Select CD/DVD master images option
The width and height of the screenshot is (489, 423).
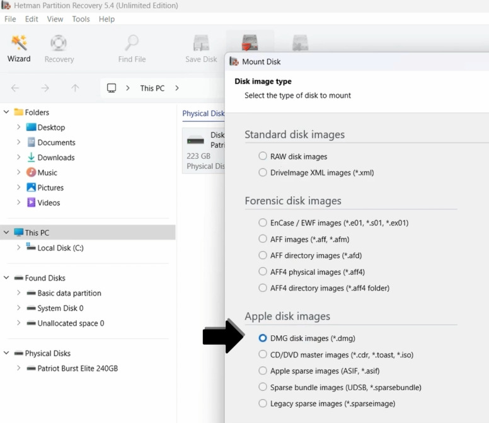tap(263, 355)
